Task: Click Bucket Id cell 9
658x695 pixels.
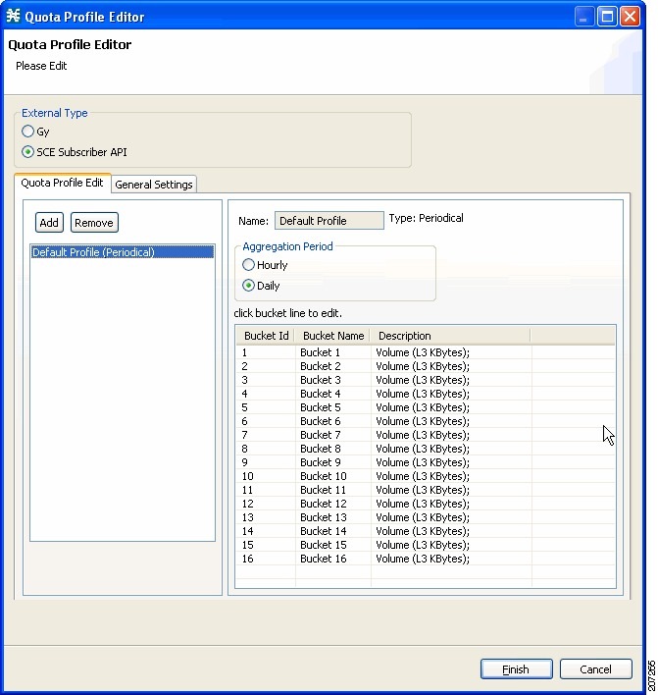Action: point(266,462)
